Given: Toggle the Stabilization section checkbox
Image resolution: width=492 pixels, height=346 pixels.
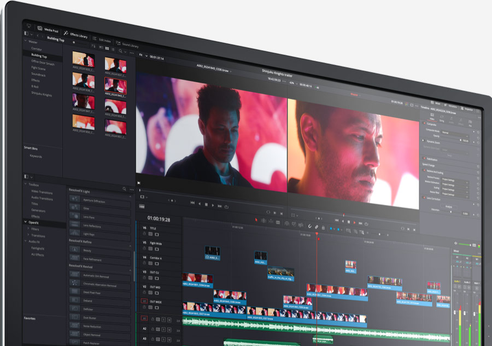Looking at the screenshot, I should 424,158.
